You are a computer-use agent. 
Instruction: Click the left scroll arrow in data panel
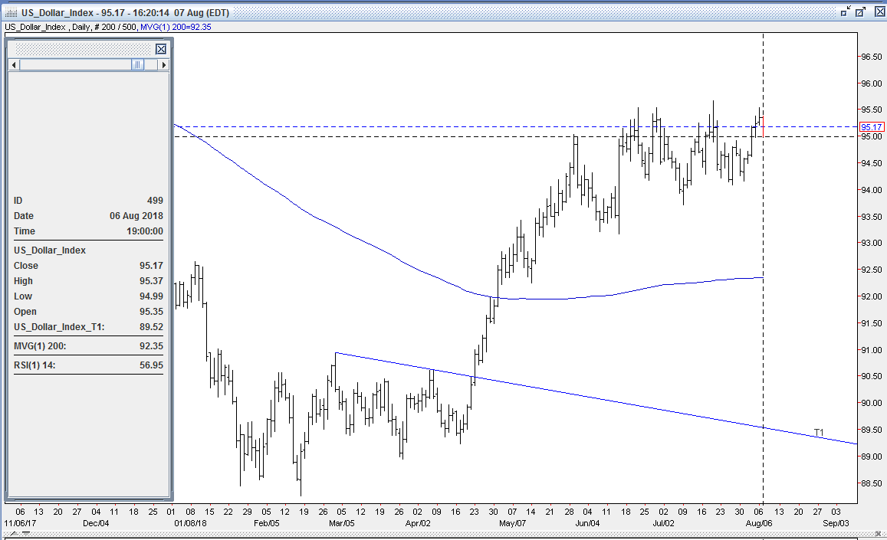14,65
